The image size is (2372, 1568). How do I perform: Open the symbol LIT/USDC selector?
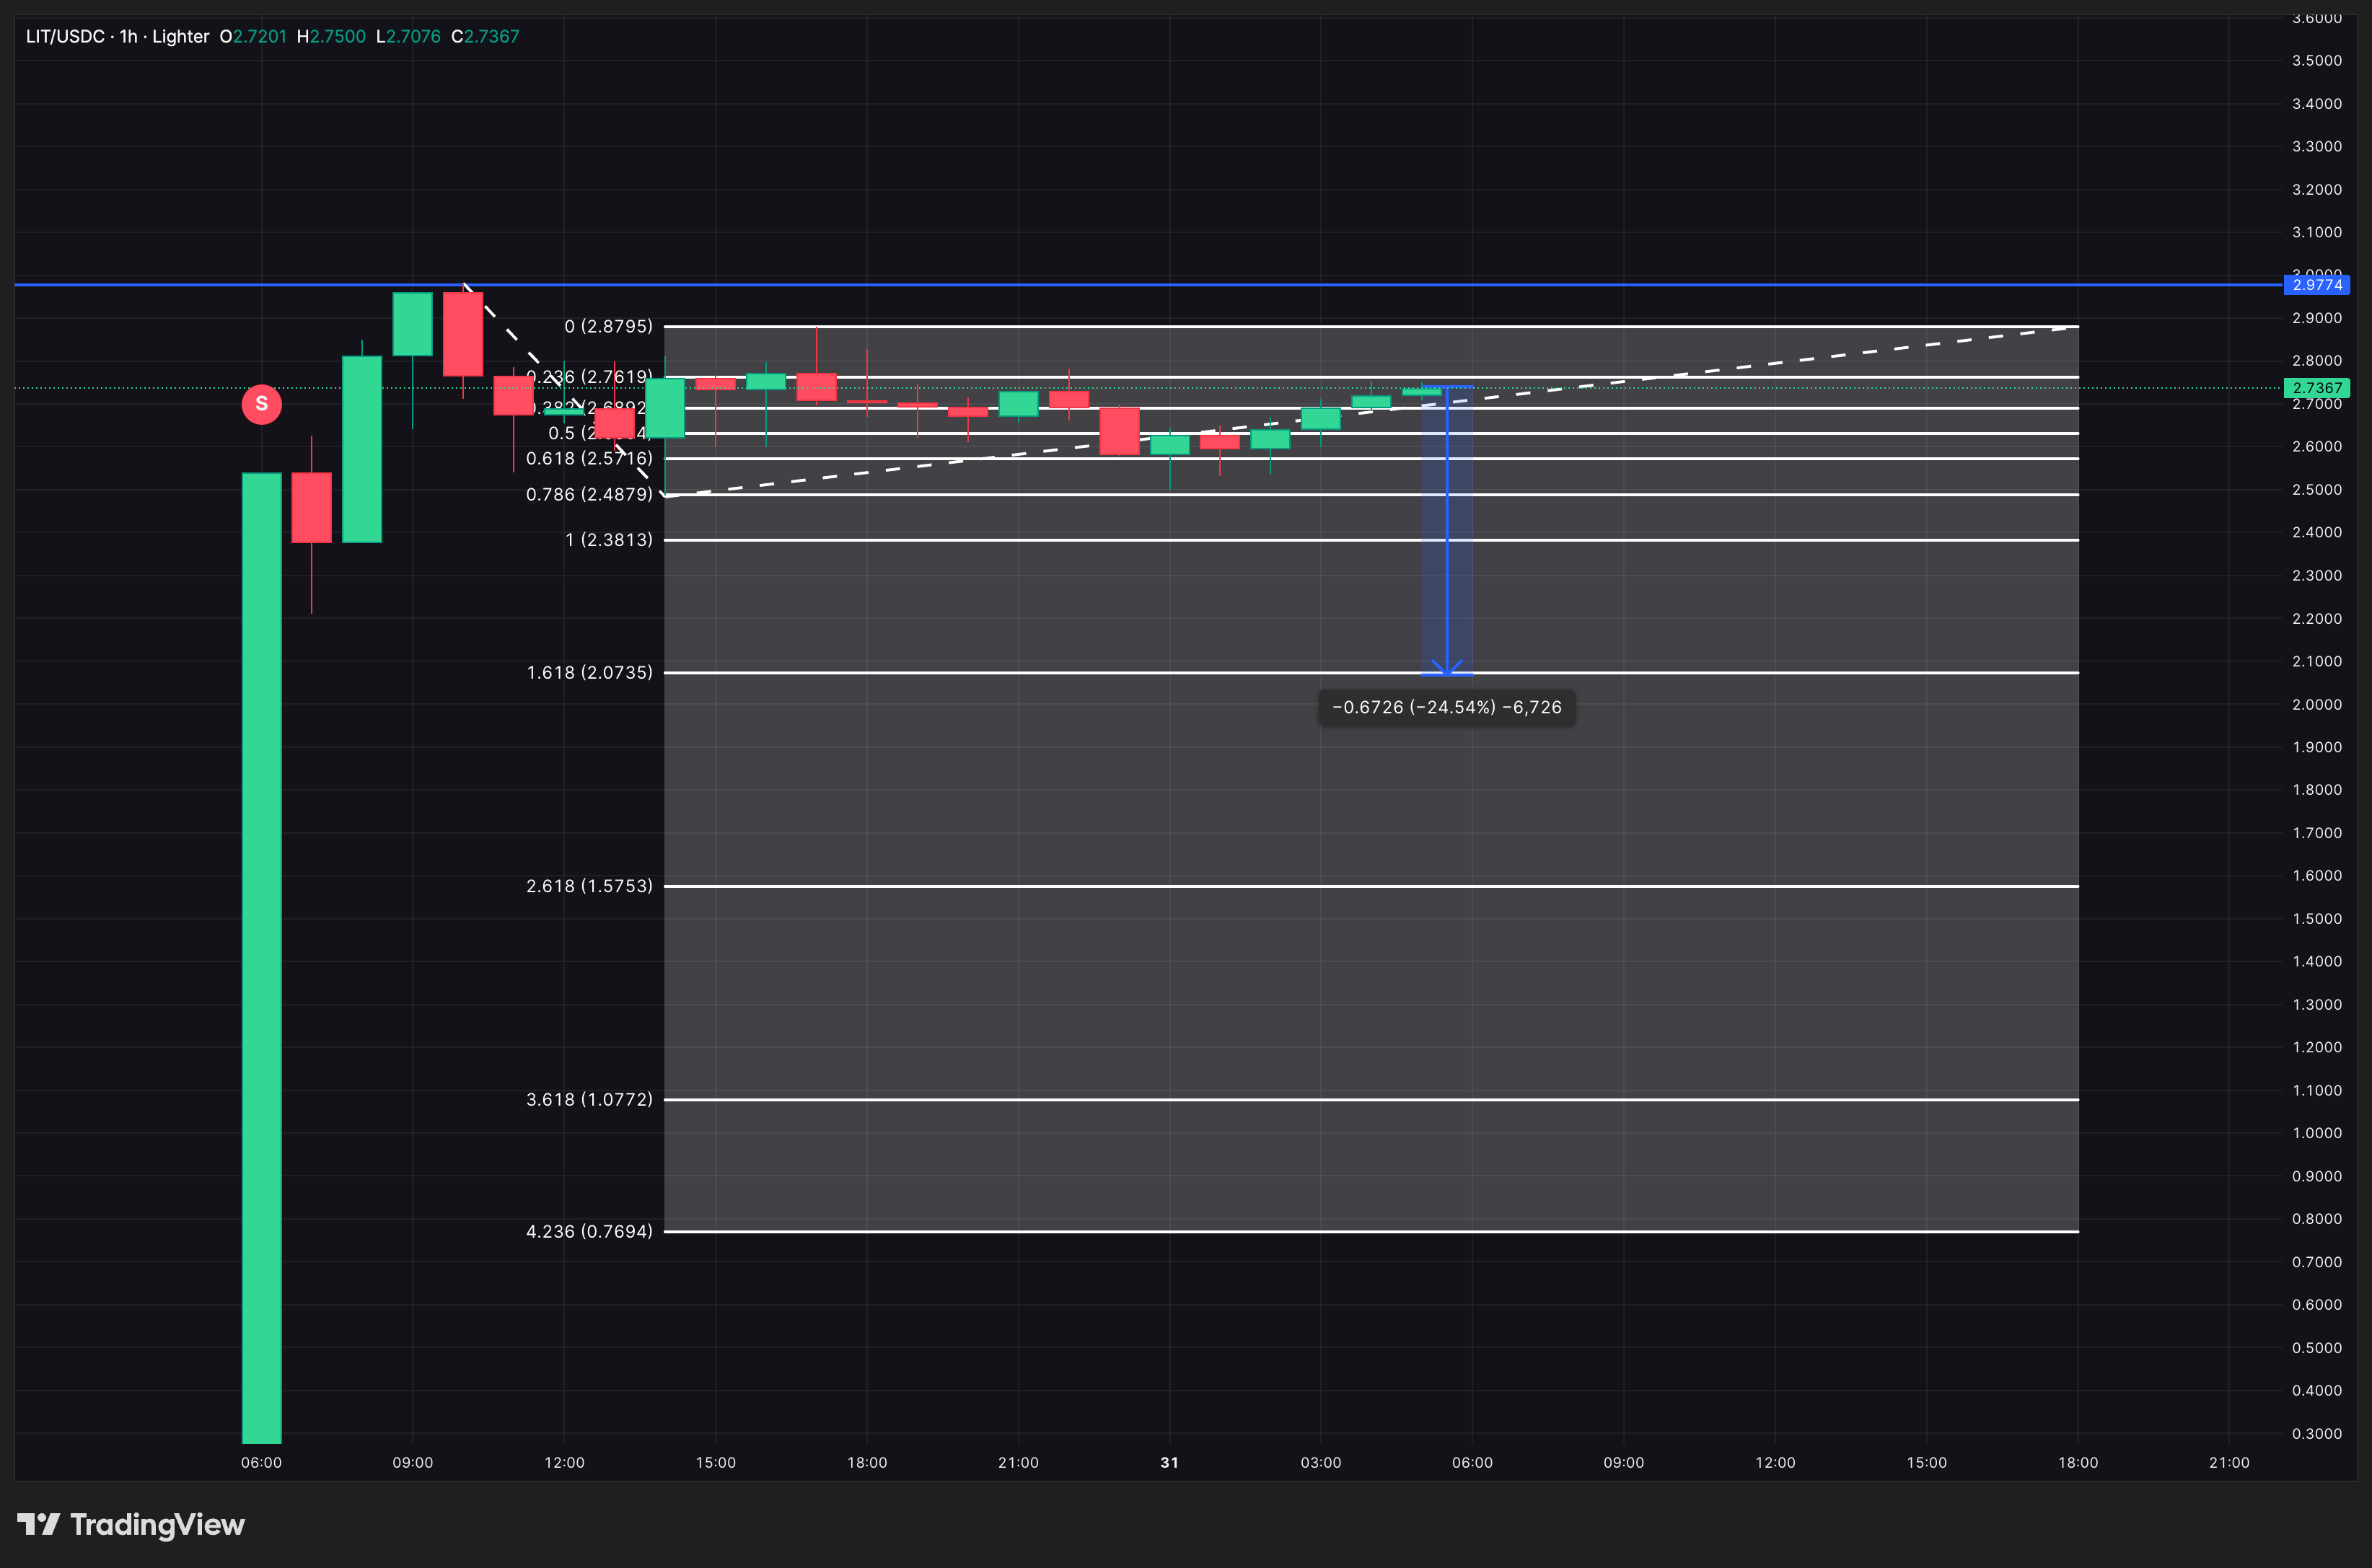coord(64,36)
